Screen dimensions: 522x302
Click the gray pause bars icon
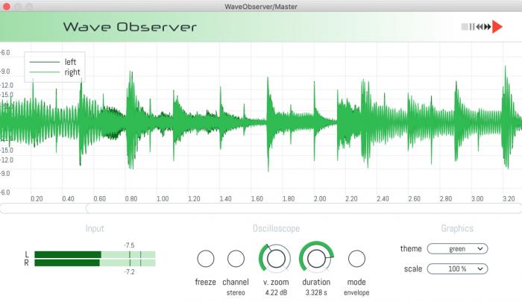(x=471, y=27)
